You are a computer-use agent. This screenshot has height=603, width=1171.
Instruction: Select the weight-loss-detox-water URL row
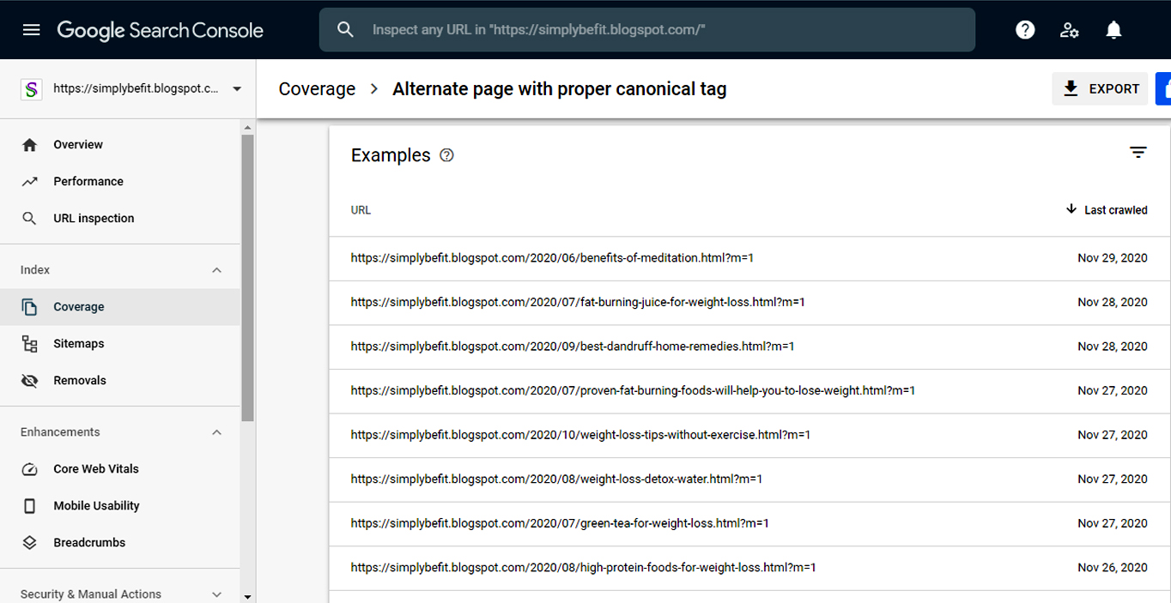(749, 479)
